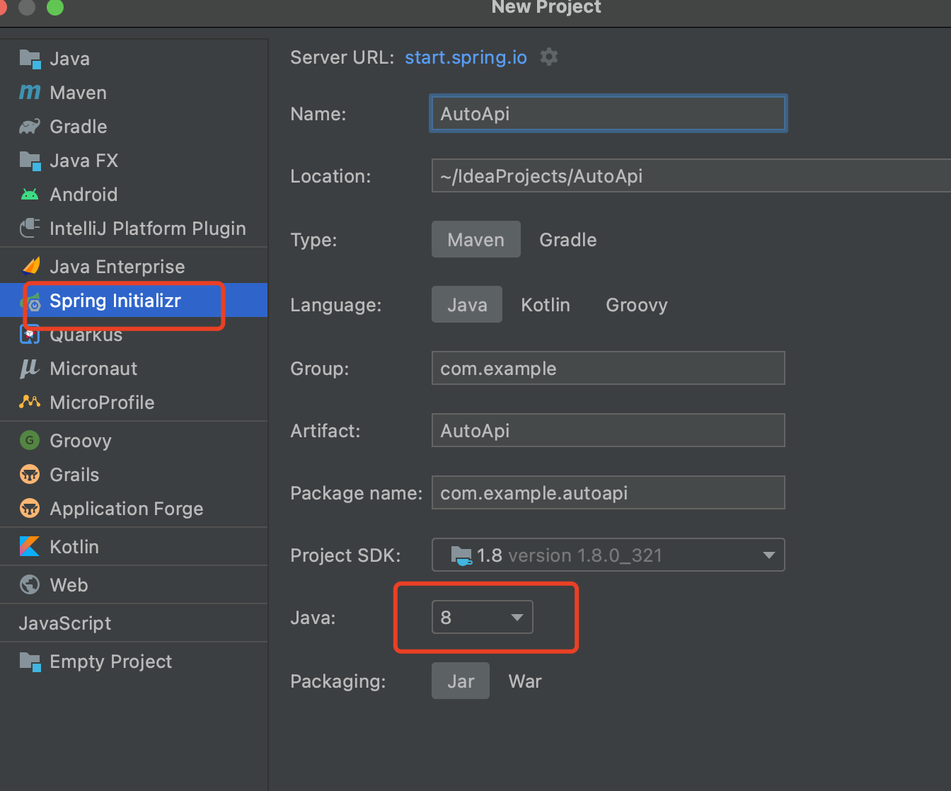This screenshot has height=791, width=951.
Task: Select Java FX in the list
Action: coord(134,161)
